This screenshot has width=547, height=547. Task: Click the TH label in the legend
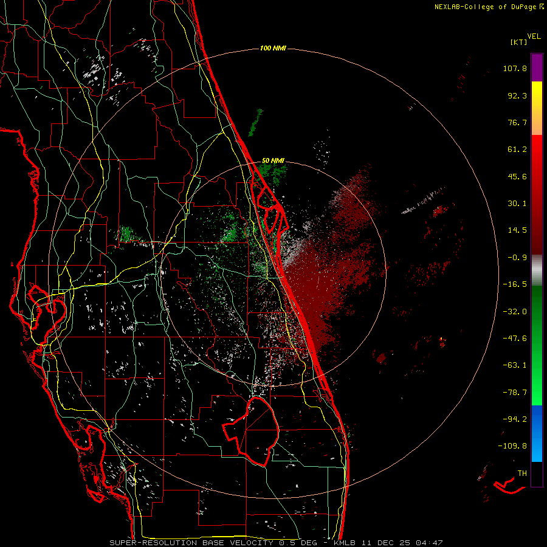tap(522, 473)
